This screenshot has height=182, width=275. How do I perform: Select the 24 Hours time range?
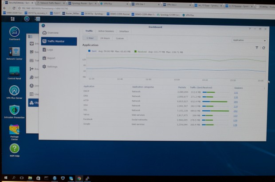pyautogui.click(x=105, y=38)
